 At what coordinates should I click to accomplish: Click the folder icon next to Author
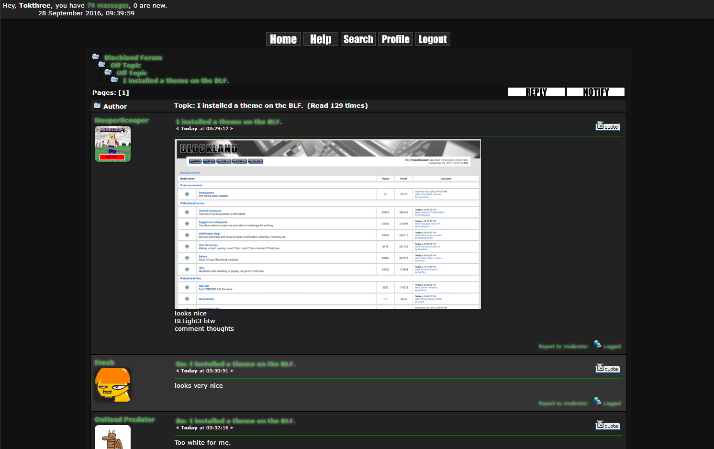click(97, 106)
